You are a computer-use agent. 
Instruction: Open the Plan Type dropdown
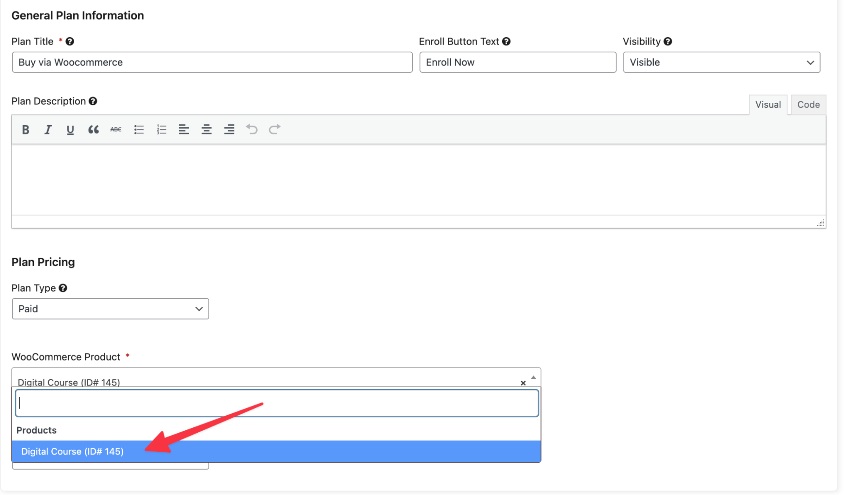pos(110,309)
